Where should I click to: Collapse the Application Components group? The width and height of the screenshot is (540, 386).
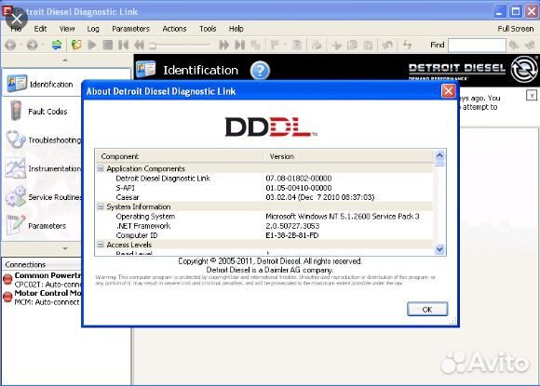pyautogui.click(x=101, y=168)
